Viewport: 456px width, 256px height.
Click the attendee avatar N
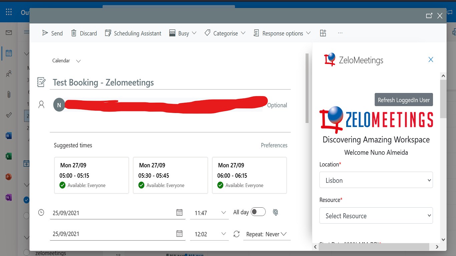tap(59, 105)
